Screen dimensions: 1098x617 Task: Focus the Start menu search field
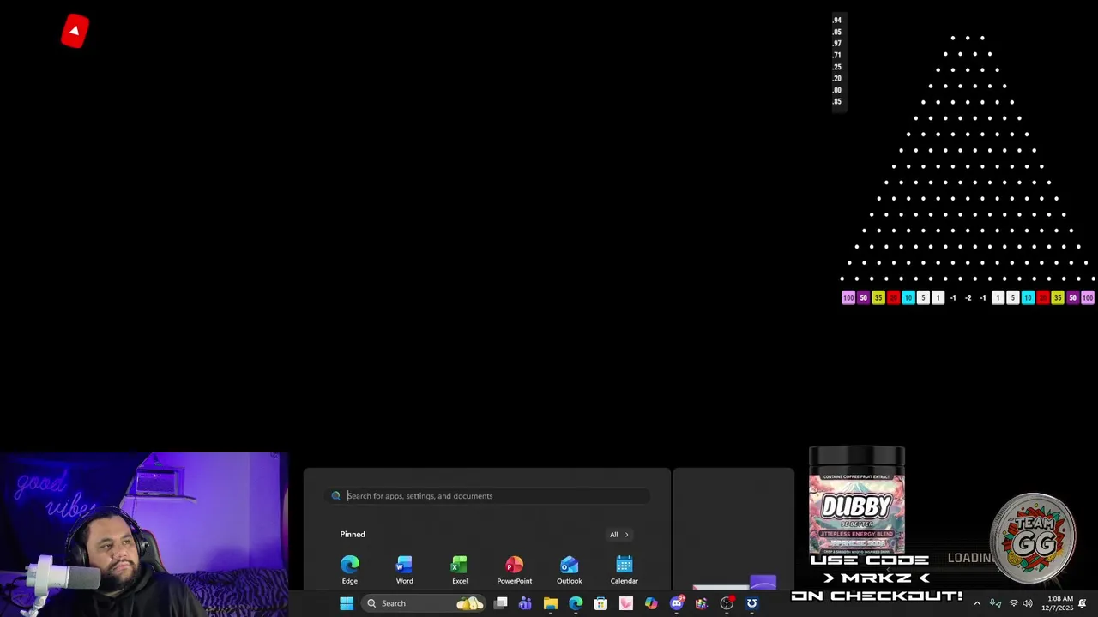(x=489, y=496)
